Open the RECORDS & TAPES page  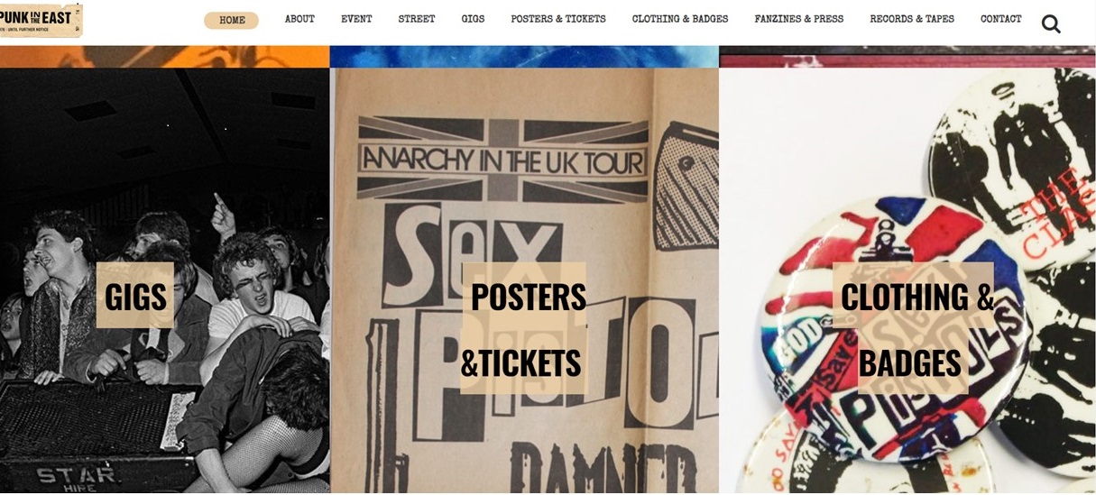pyautogui.click(x=912, y=19)
